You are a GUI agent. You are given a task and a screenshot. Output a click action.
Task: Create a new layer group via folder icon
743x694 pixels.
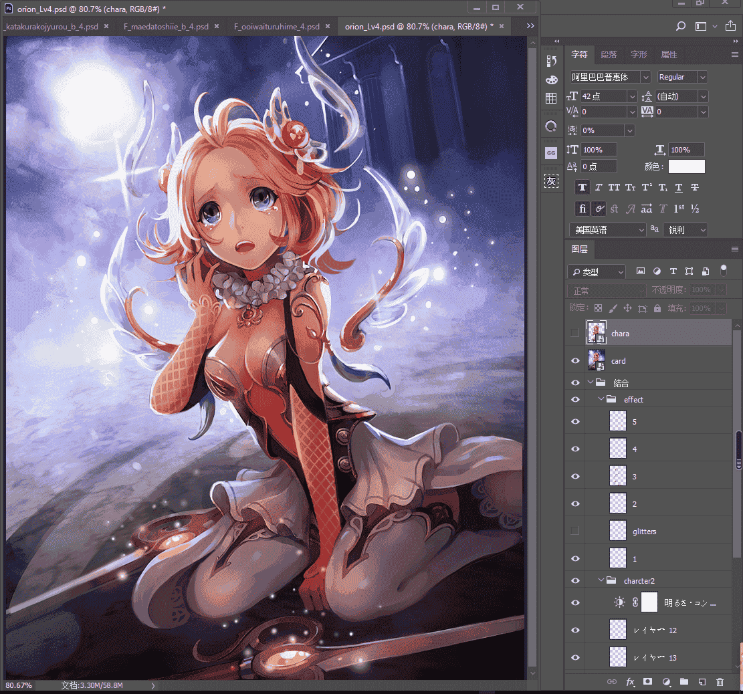click(x=683, y=682)
